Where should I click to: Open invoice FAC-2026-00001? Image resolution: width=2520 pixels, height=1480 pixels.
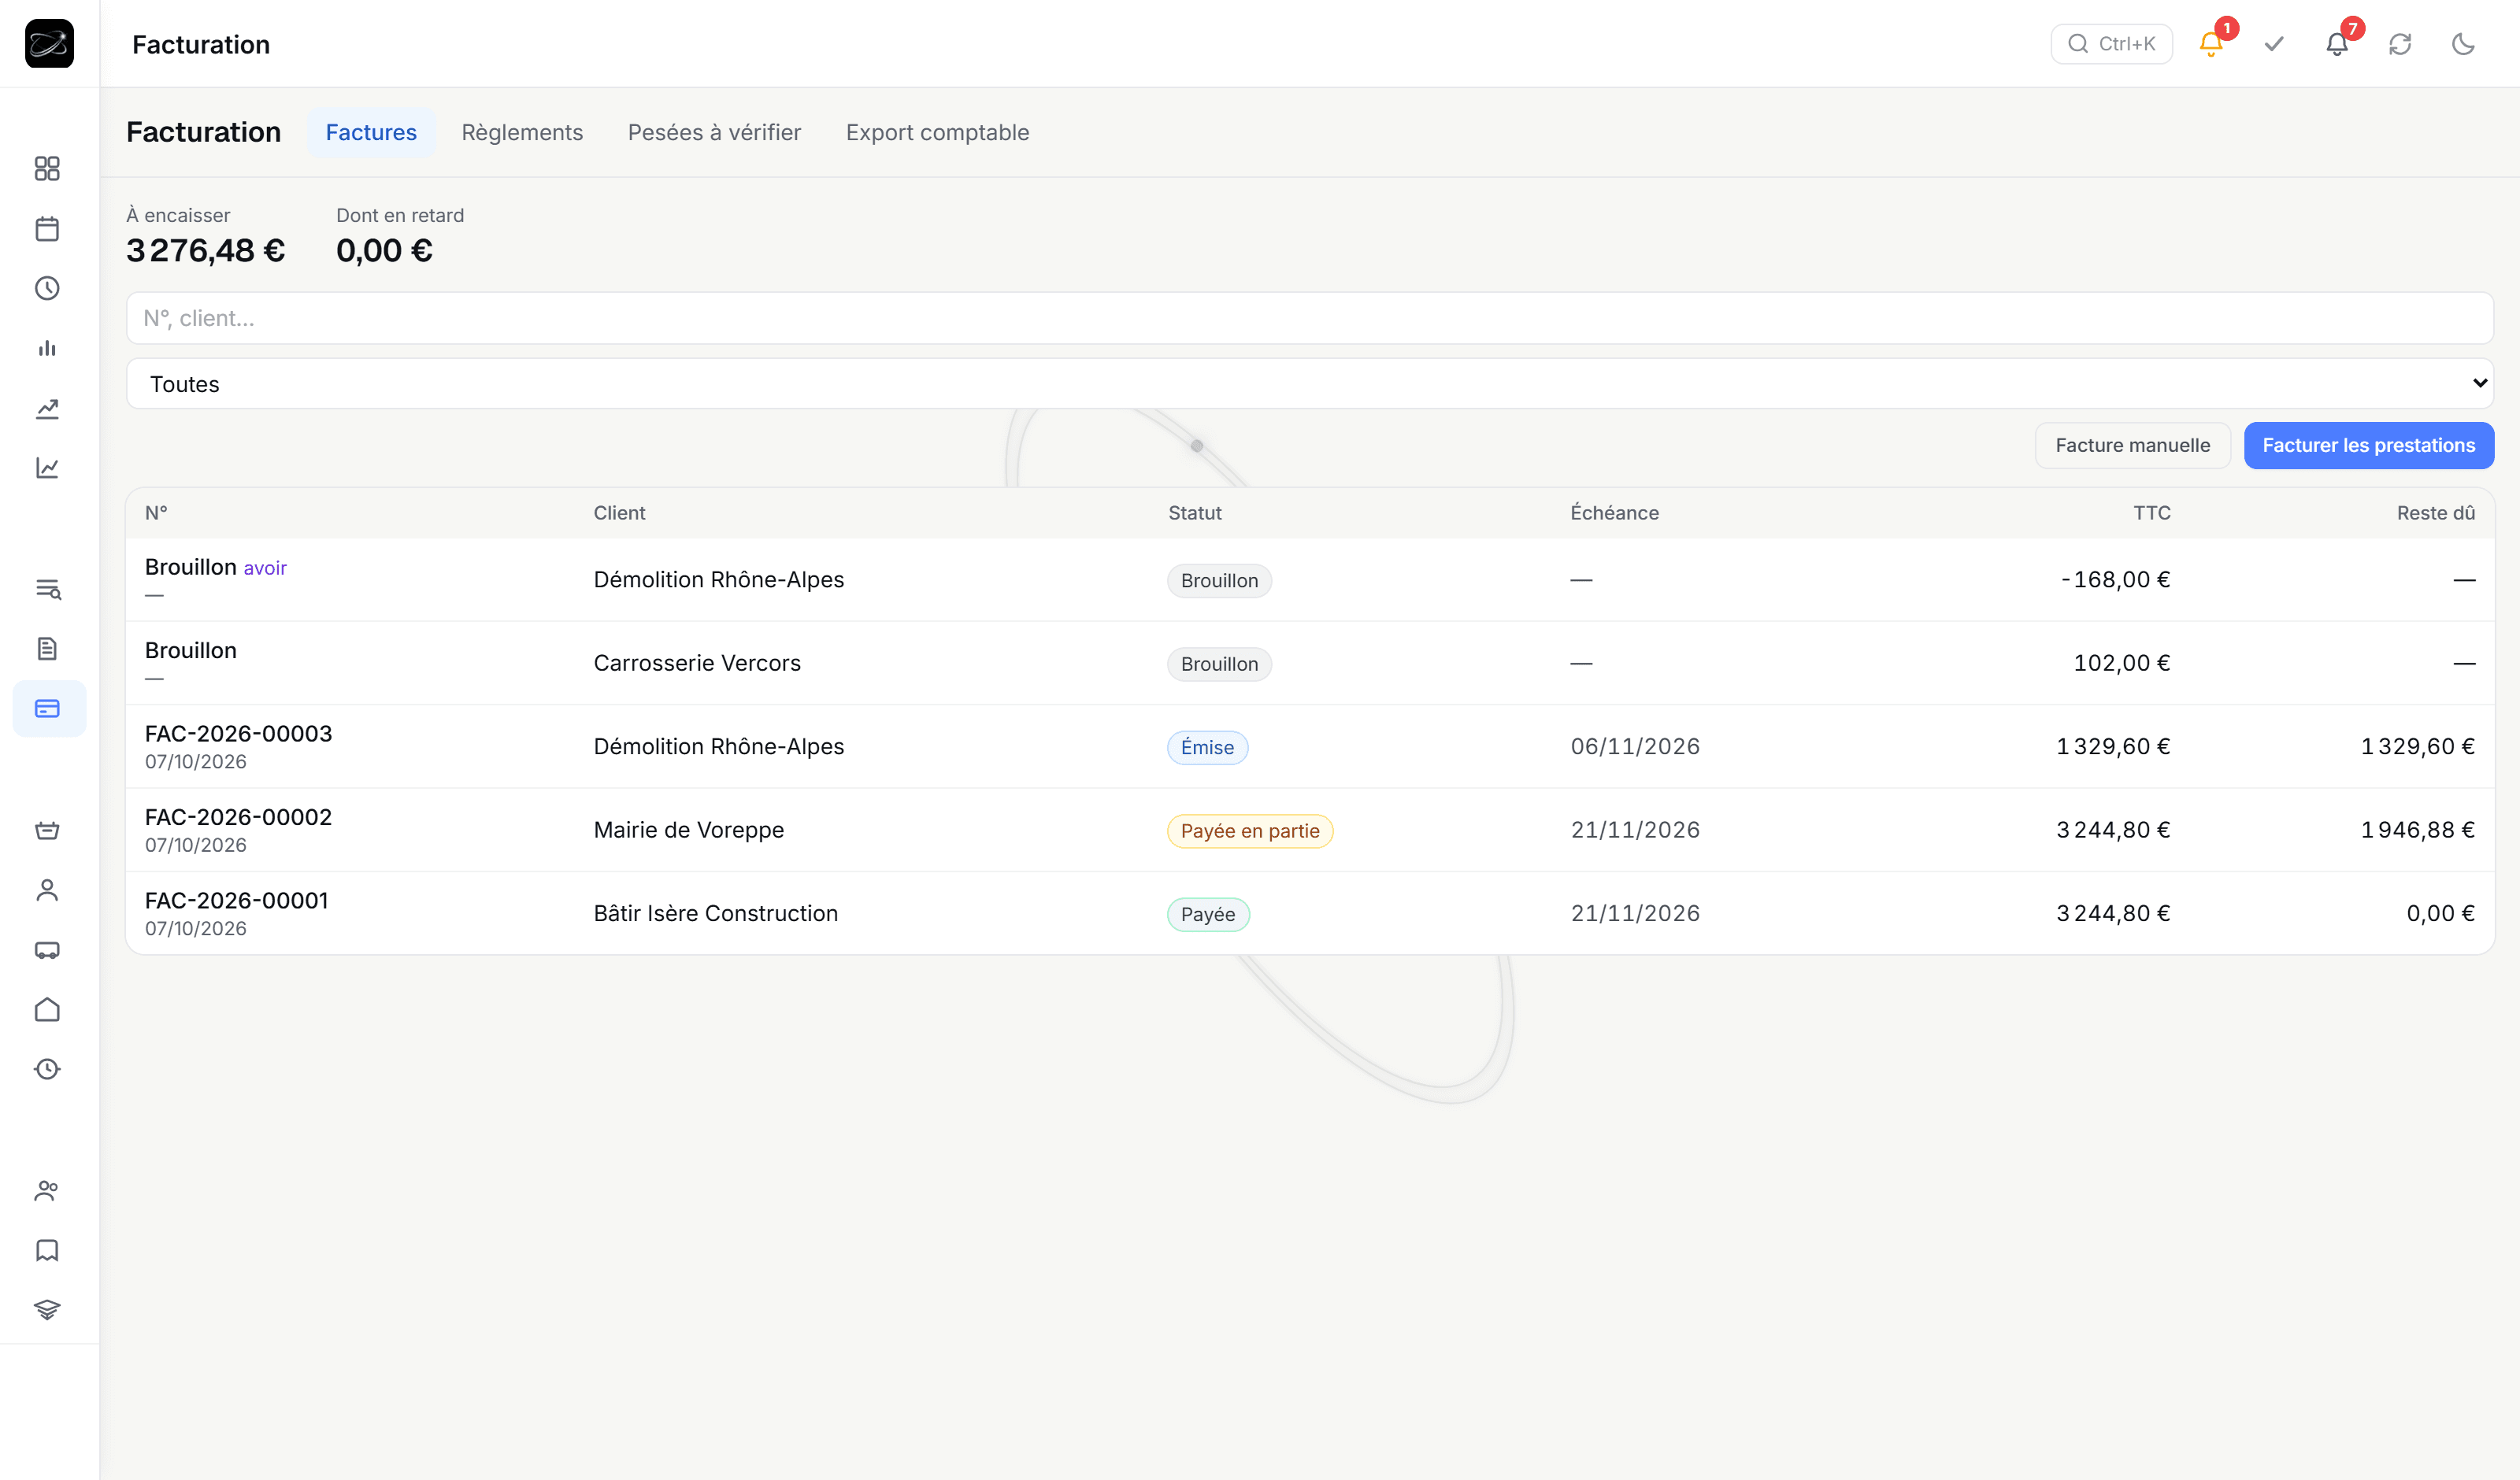coord(1310,913)
